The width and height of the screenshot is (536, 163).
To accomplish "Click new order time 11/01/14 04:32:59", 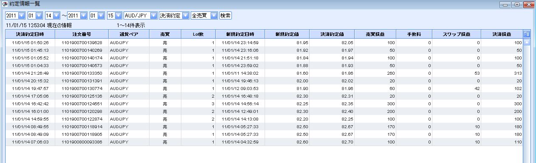I will (x=240, y=142).
